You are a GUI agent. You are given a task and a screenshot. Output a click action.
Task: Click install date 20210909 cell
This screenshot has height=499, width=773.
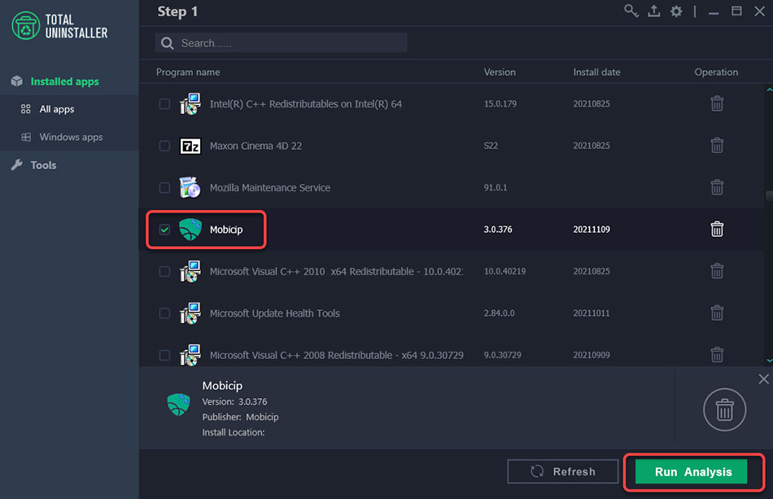click(592, 355)
